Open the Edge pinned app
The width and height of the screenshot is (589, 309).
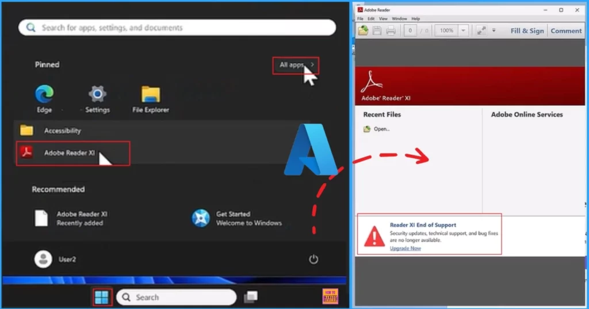click(44, 99)
